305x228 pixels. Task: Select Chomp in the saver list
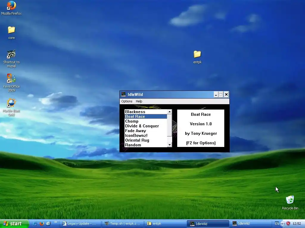coord(146,121)
